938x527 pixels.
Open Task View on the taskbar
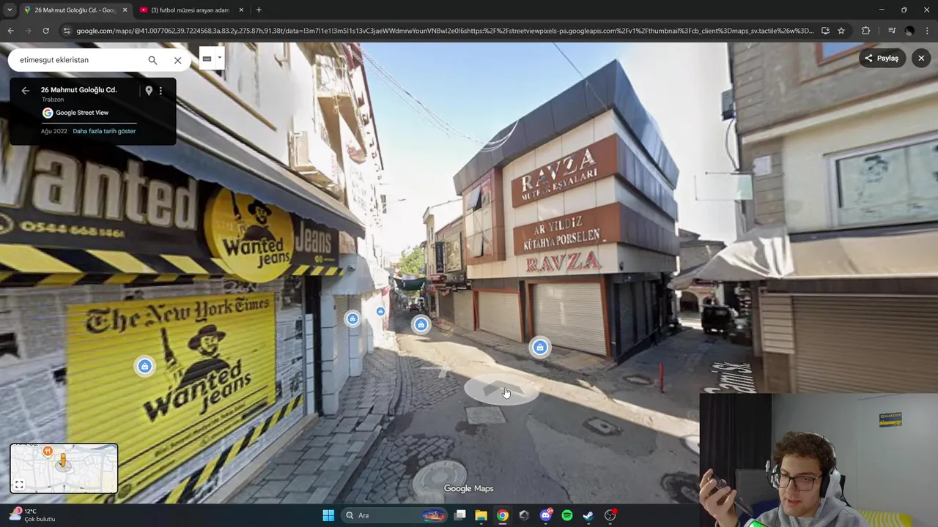pyautogui.click(x=459, y=515)
